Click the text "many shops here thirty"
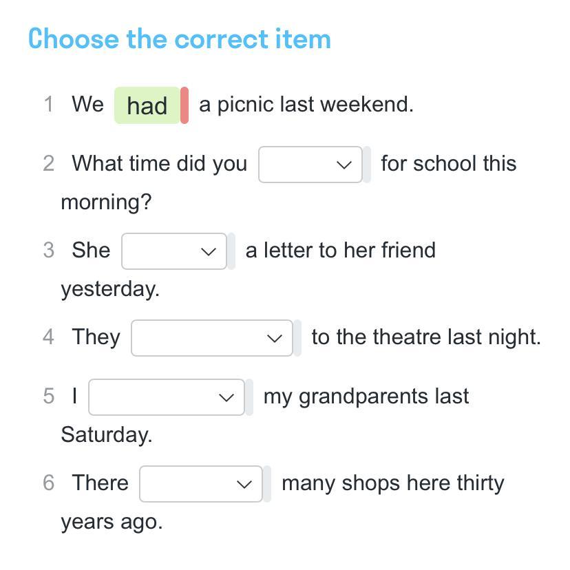Viewport: 570px width, 570px height. tap(393, 483)
